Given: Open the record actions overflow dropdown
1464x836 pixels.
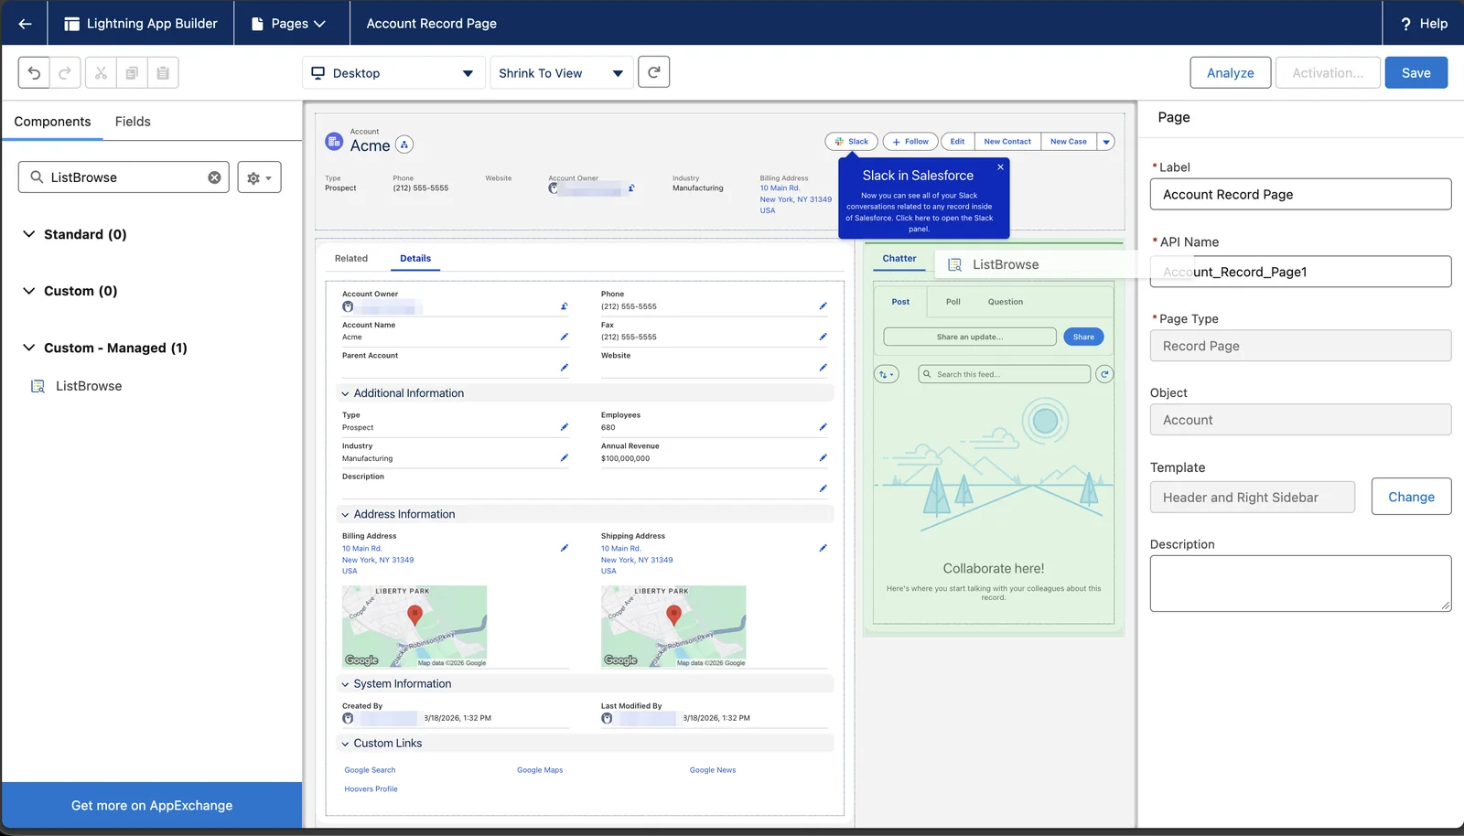Looking at the screenshot, I should [1106, 142].
